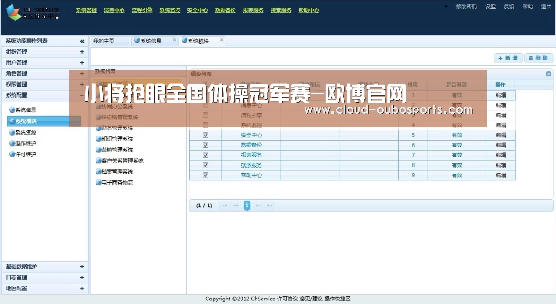Click the 修改密码 link
Image resolution: width=556 pixels, height=304 pixels.
466,6
